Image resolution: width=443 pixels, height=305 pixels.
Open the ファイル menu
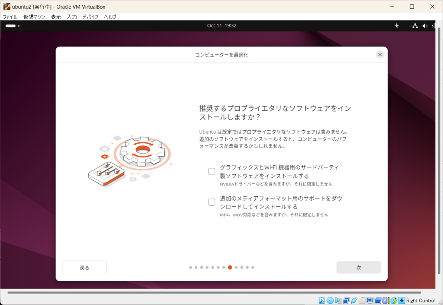(10, 17)
